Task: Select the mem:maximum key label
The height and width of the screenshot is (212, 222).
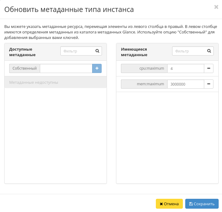Action: coord(144,84)
